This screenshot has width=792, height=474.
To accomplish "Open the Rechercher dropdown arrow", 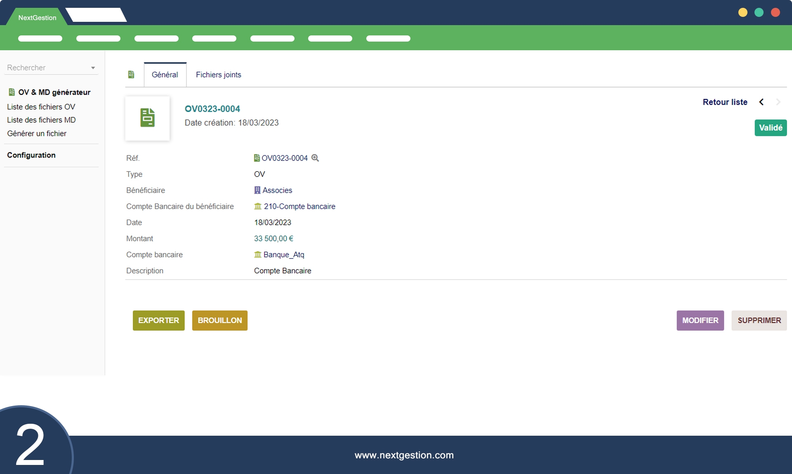I will point(93,68).
